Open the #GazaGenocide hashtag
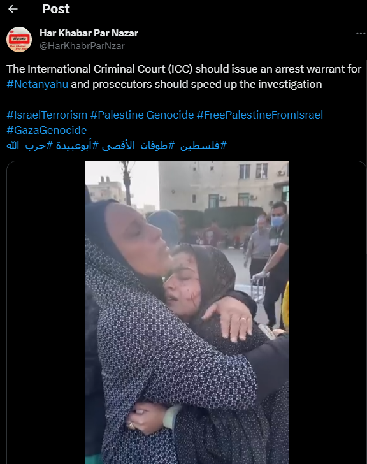The width and height of the screenshot is (367, 464). click(47, 130)
